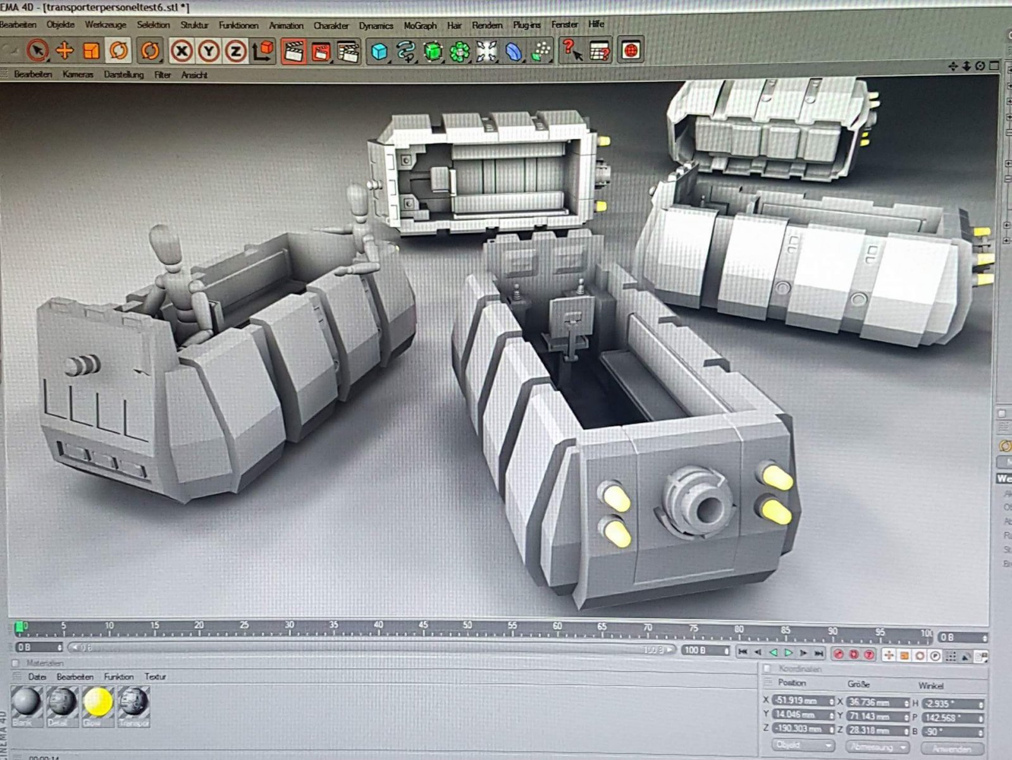Click the Record Keyframe button
The image size is (1012, 760).
coord(839,654)
